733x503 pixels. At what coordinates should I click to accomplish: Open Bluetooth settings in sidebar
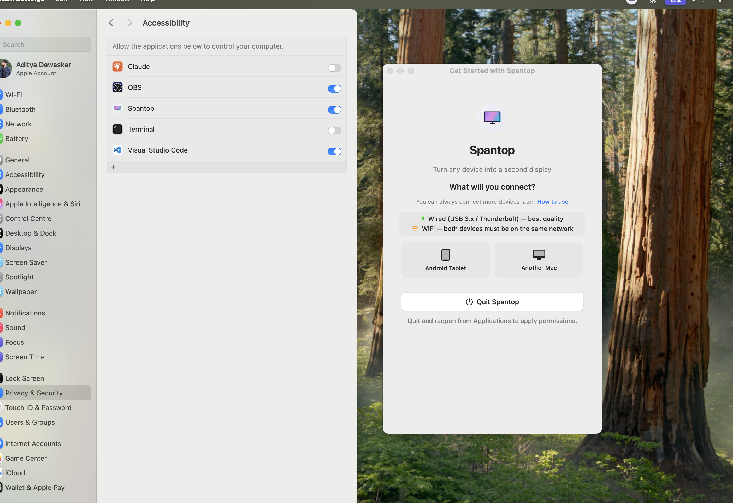45,109
